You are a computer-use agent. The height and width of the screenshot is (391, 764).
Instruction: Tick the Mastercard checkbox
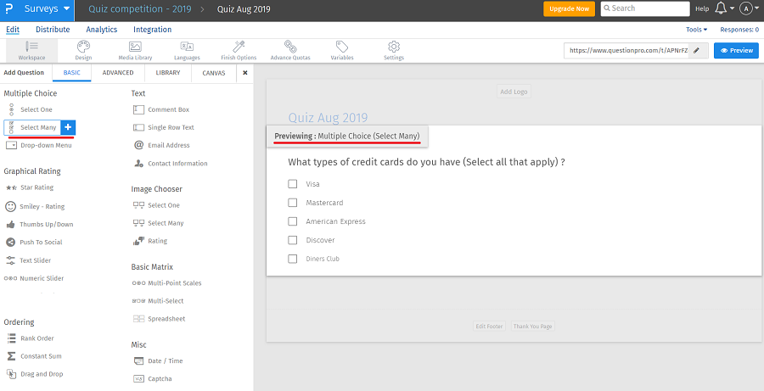click(293, 203)
